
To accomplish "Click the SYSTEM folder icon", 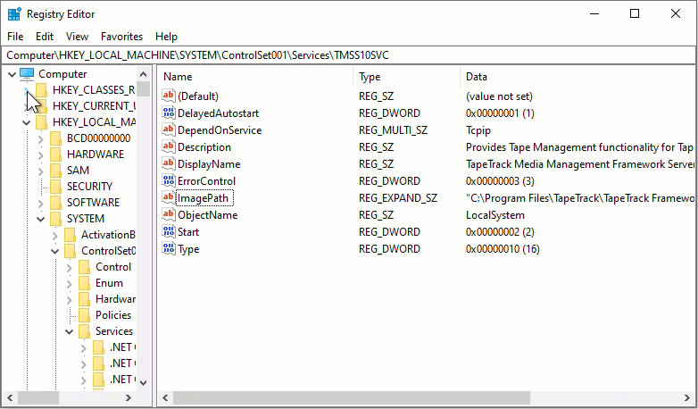I will [56, 218].
